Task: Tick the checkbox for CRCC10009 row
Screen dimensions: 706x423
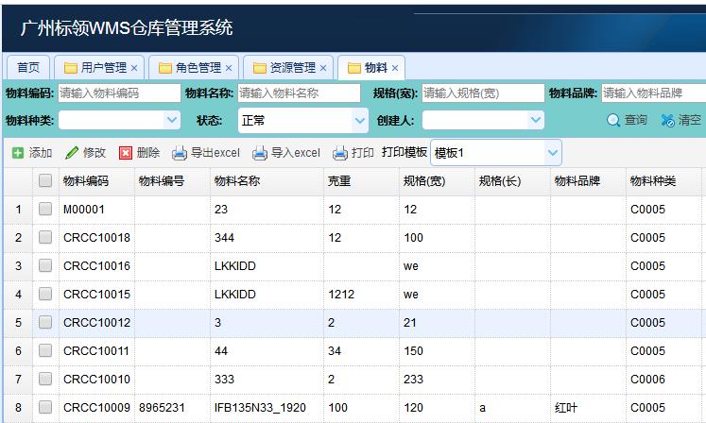Action: click(45, 408)
